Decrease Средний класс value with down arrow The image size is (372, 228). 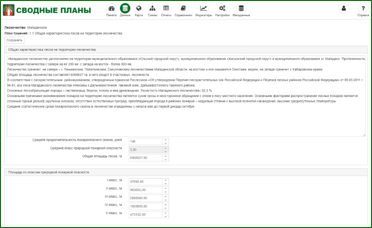tap(166, 152)
